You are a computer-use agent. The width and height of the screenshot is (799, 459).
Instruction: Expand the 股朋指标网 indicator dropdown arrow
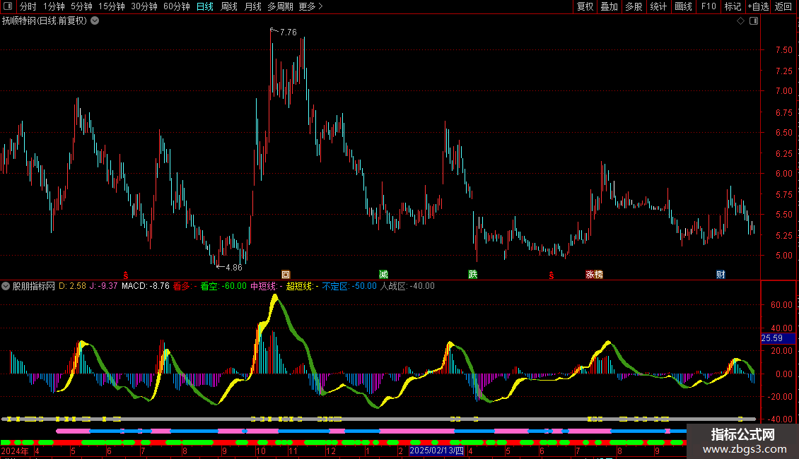point(6,286)
